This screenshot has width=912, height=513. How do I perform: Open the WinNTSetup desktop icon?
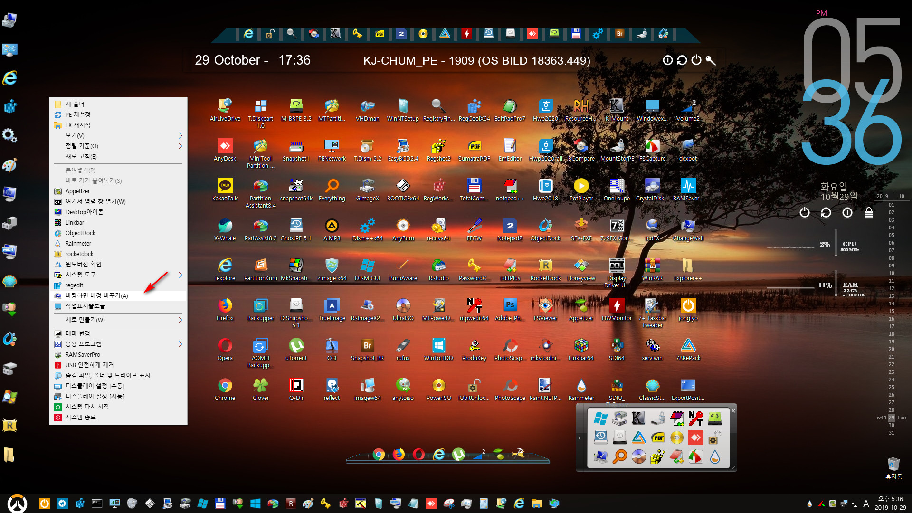point(403,110)
